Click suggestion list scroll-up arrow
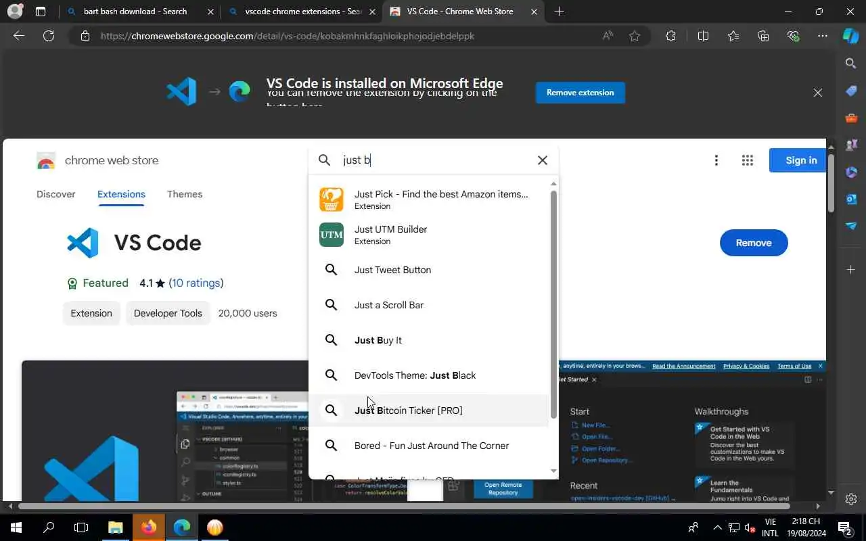The image size is (866, 541). click(553, 184)
